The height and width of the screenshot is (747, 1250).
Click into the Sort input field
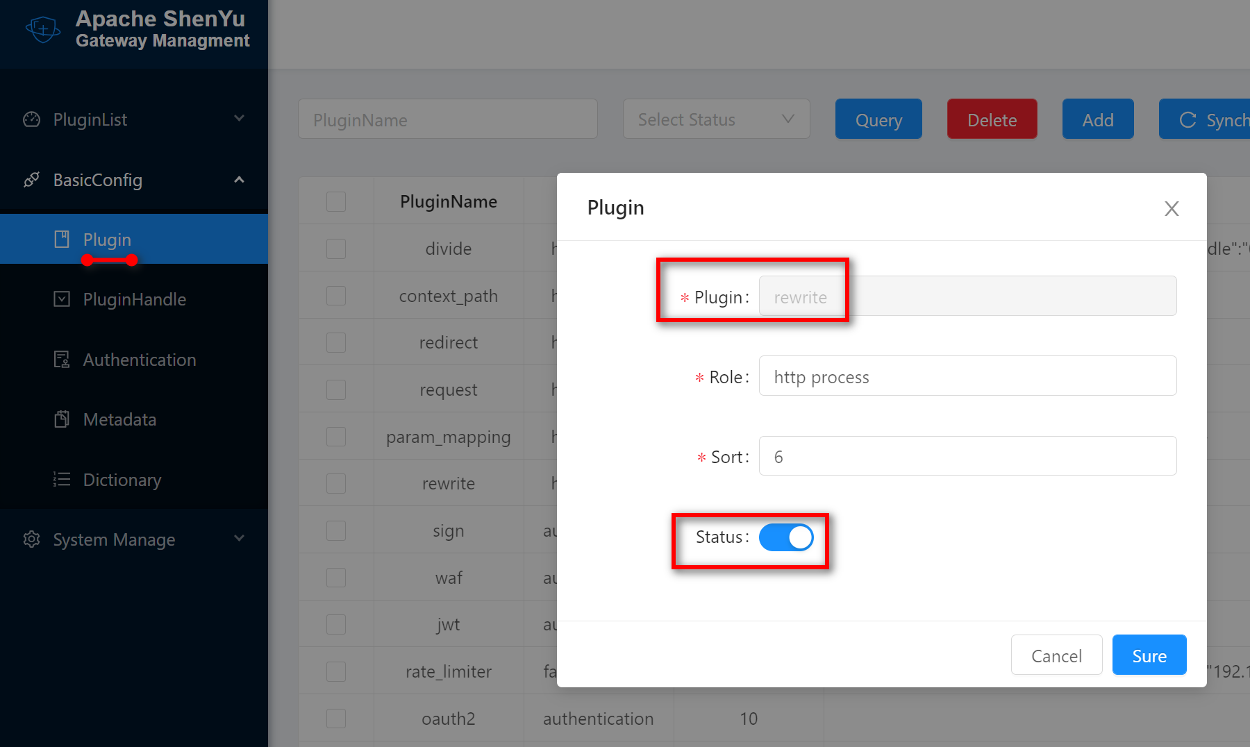[967, 456]
